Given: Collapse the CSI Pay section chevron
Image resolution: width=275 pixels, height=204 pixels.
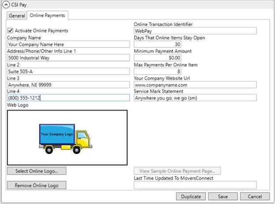Looking at the screenshot, I should (6, 5).
